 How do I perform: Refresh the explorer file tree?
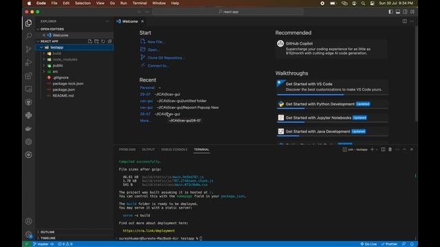(x=103, y=41)
